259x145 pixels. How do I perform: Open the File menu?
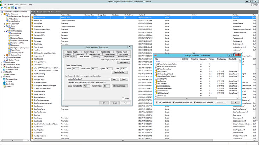point(5,5)
